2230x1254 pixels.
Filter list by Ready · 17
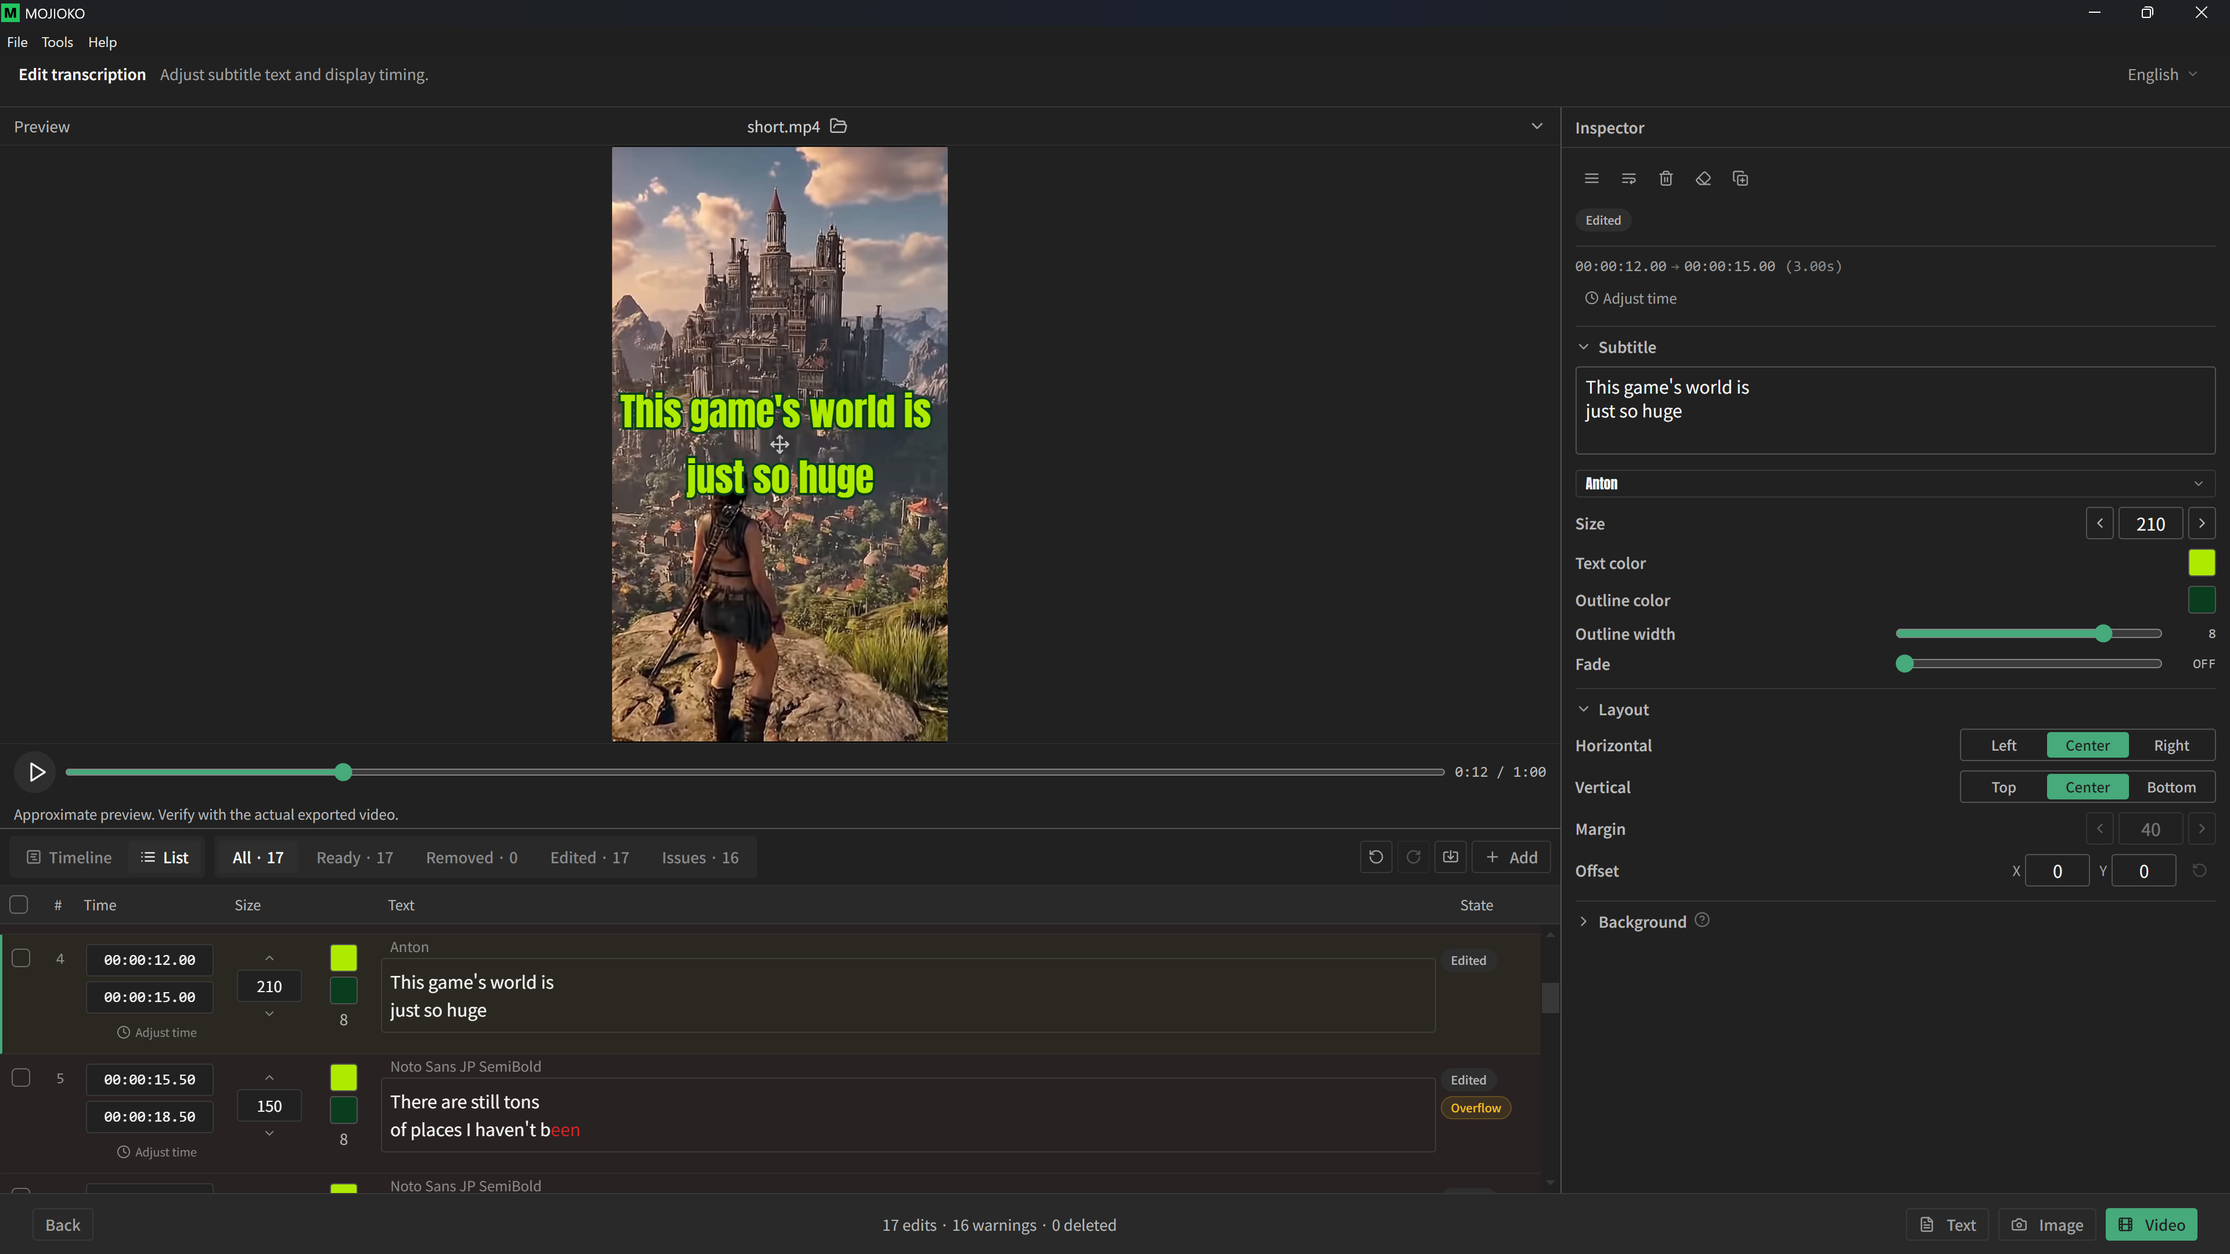tap(354, 857)
